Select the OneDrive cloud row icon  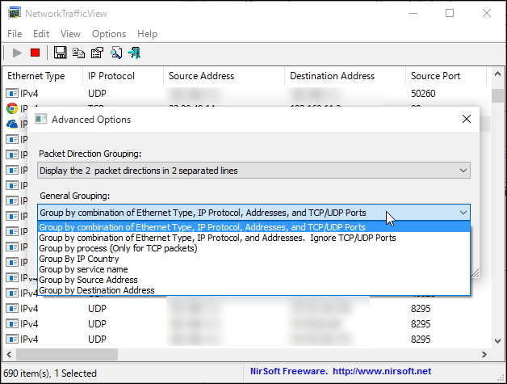coord(11,124)
